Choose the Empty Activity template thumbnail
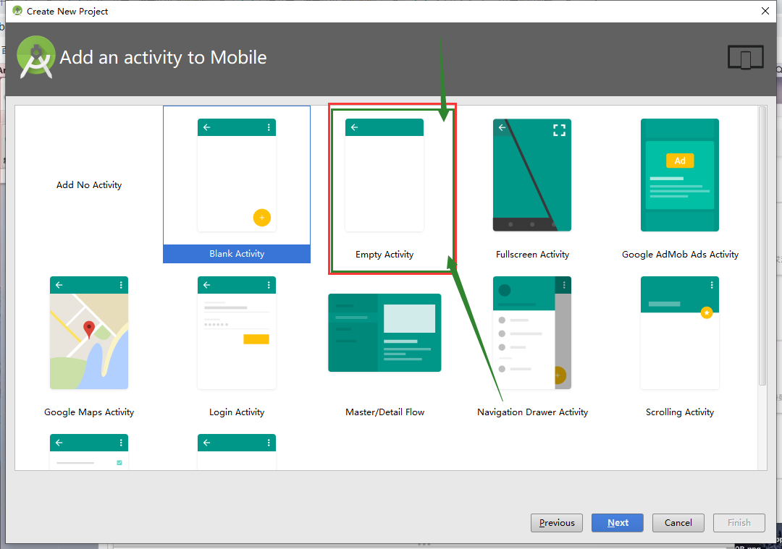The width and height of the screenshot is (782, 549). [384, 175]
